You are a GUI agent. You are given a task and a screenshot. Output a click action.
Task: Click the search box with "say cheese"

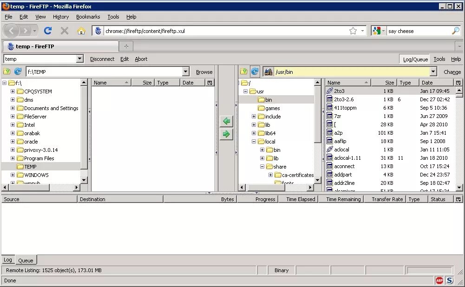click(419, 31)
